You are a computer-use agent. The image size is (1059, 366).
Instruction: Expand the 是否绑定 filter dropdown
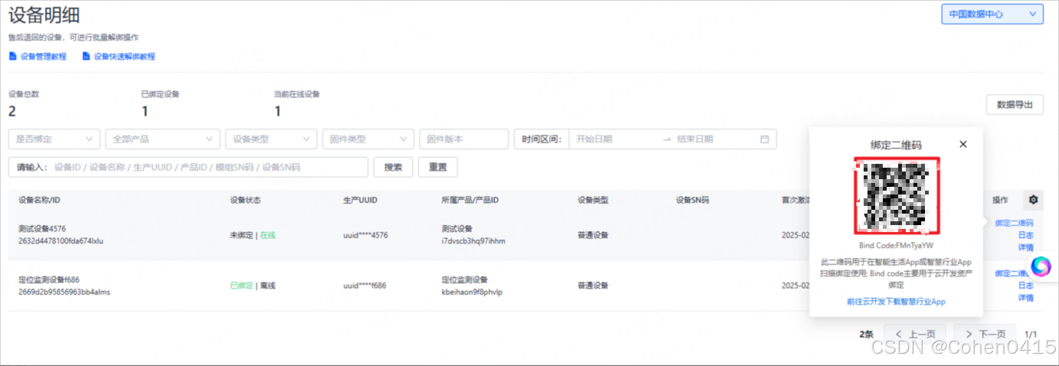tap(54, 139)
